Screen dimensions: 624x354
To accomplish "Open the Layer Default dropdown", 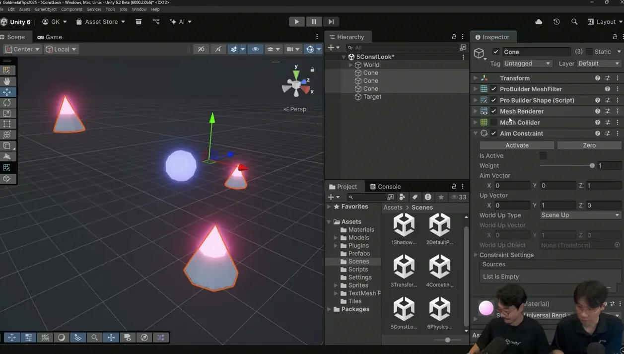I will tap(599, 64).
